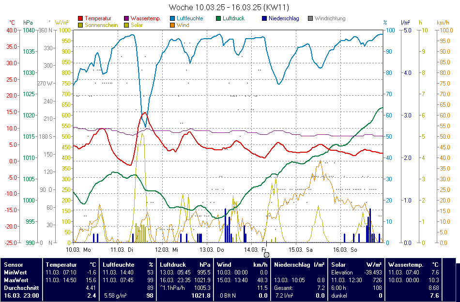Click the ^1.1hPa/h pressure trend value
The height and width of the screenshot is (302, 460).
pos(172,288)
